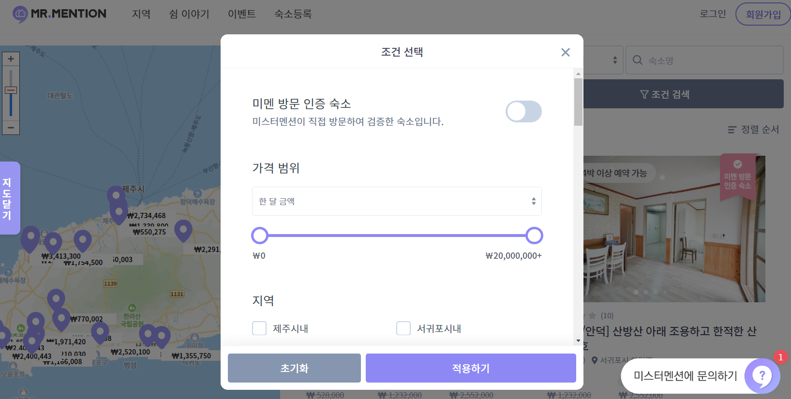Image resolution: width=791 pixels, height=399 pixels.
Task: Click the 제주시 label on the map
Action: coord(134,189)
